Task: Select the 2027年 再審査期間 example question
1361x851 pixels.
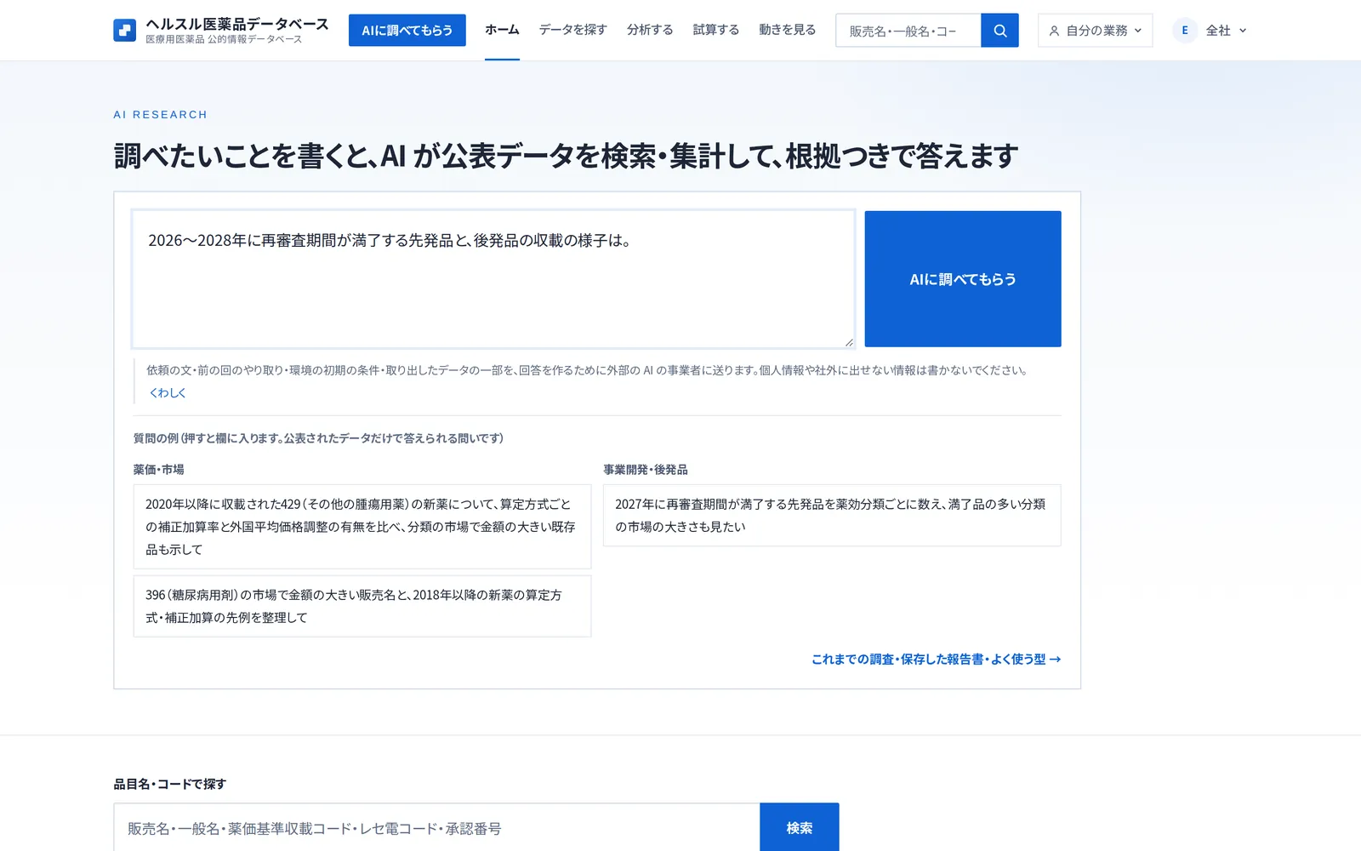Action: pyautogui.click(x=832, y=516)
